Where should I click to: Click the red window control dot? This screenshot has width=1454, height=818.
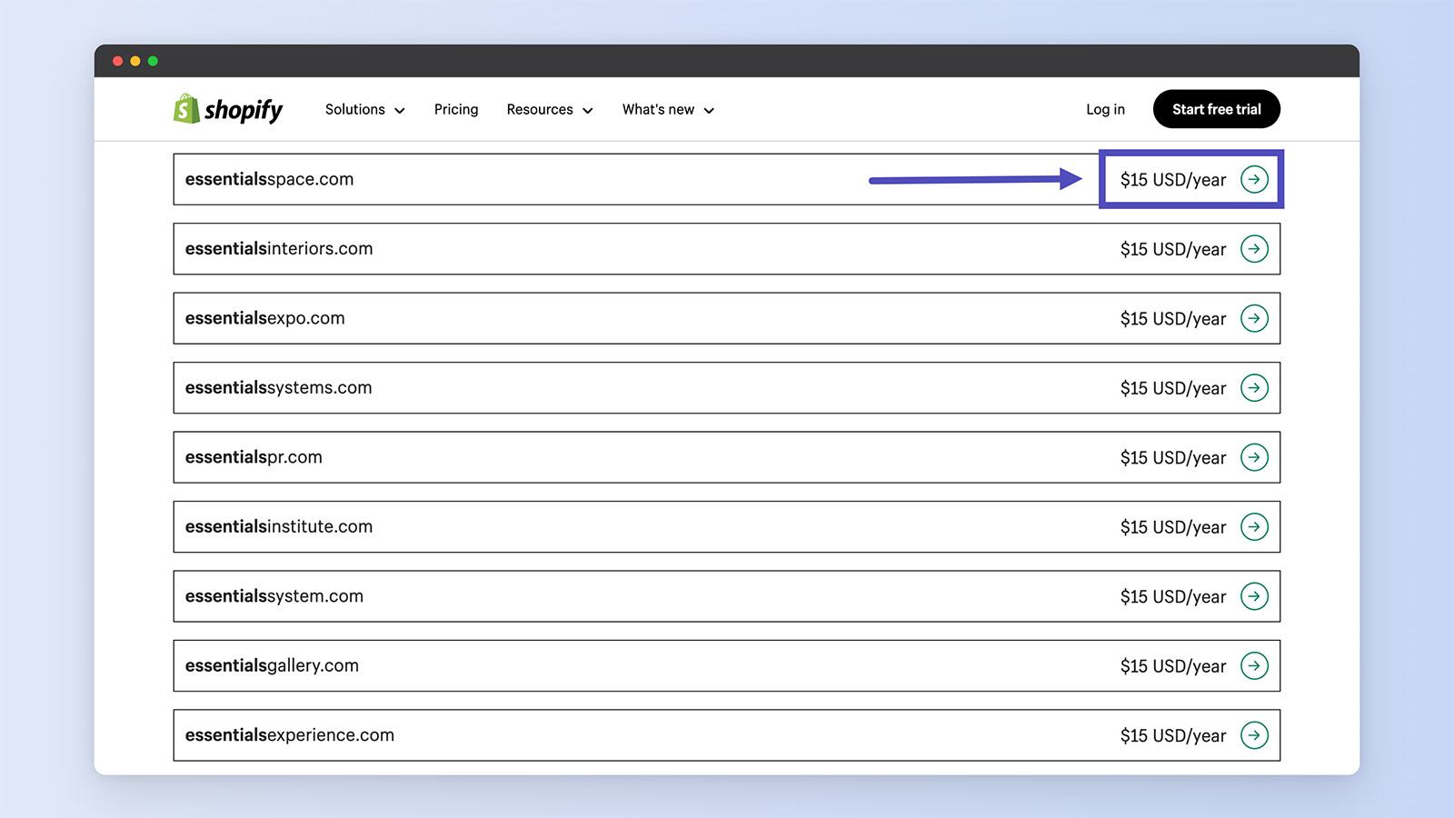[x=117, y=61]
